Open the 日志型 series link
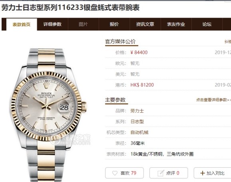This screenshot has height=182, width=231. tap(137, 121)
